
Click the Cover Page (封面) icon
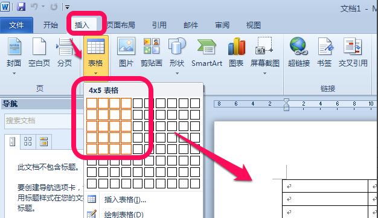(14, 46)
